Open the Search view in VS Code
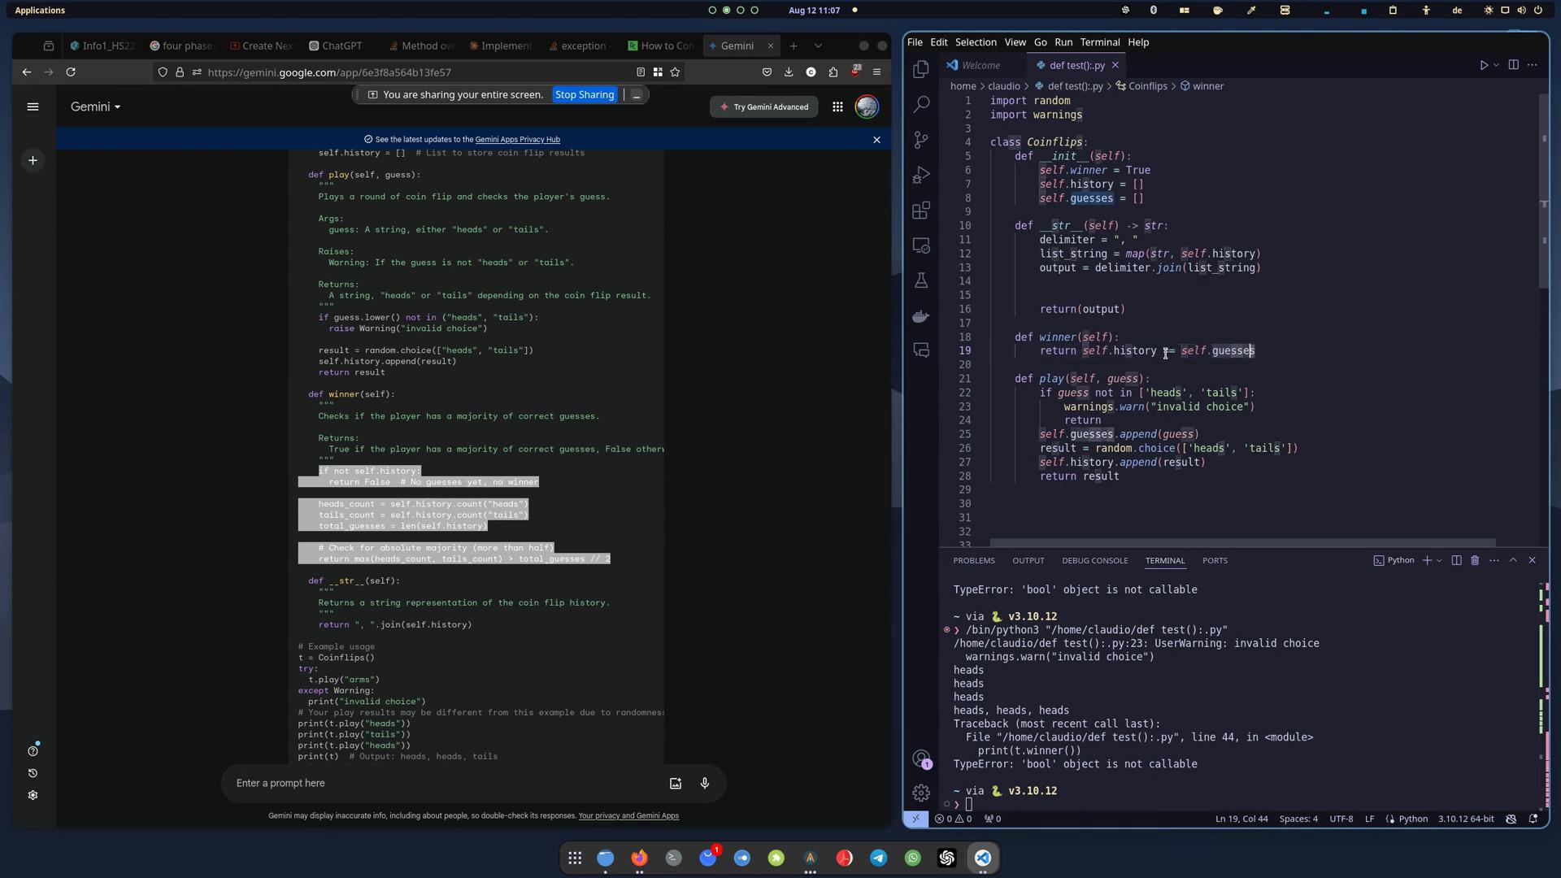The image size is (1561, 878). click(921, 104)
